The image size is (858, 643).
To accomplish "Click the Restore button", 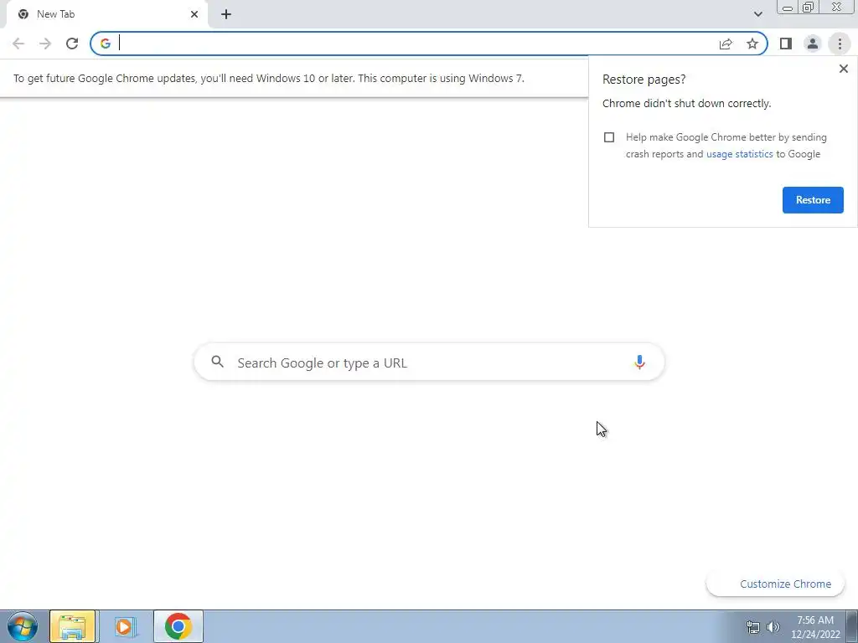I will pos(813,200).
